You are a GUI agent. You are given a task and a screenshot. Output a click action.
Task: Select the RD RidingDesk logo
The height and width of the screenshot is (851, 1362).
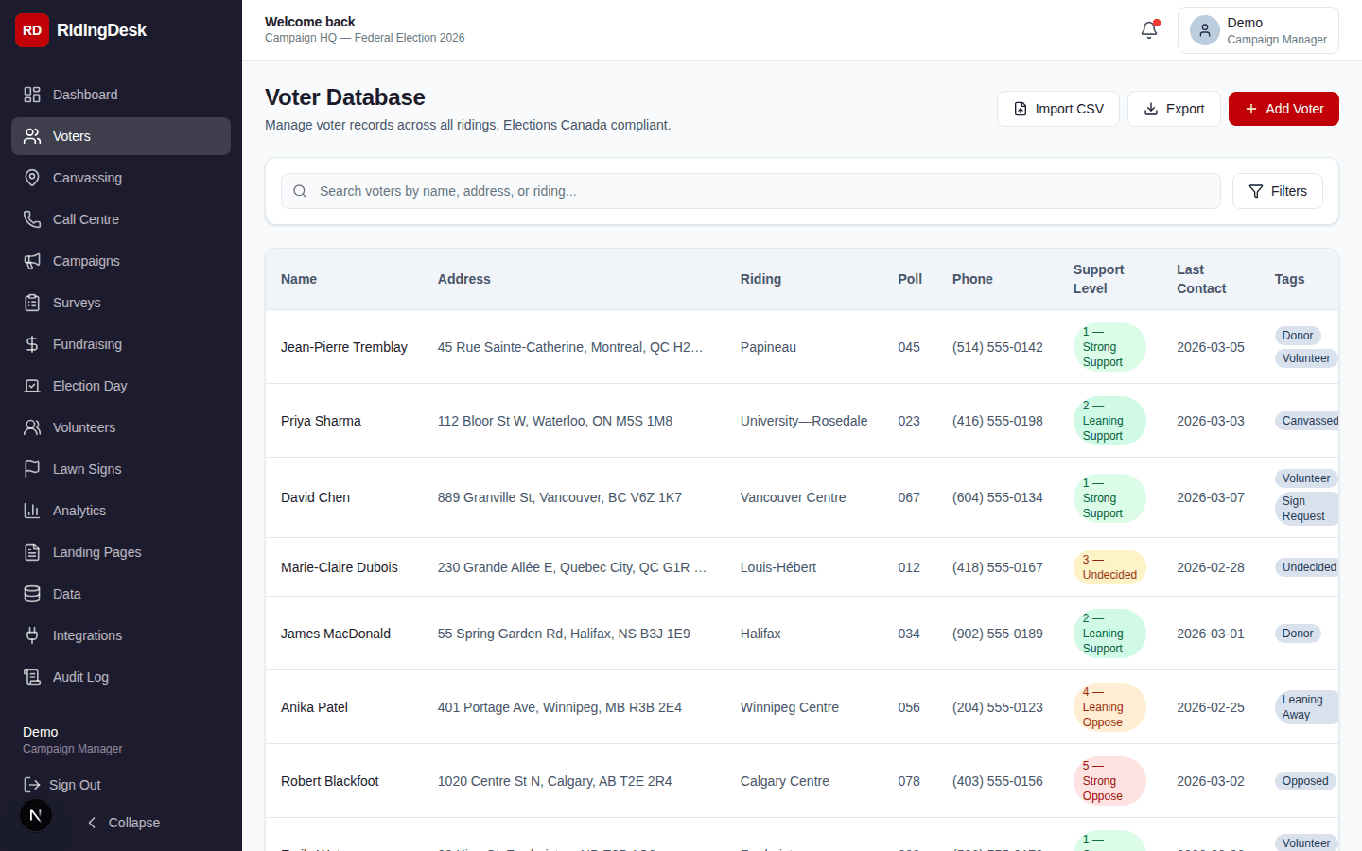(x=32, y=30)
